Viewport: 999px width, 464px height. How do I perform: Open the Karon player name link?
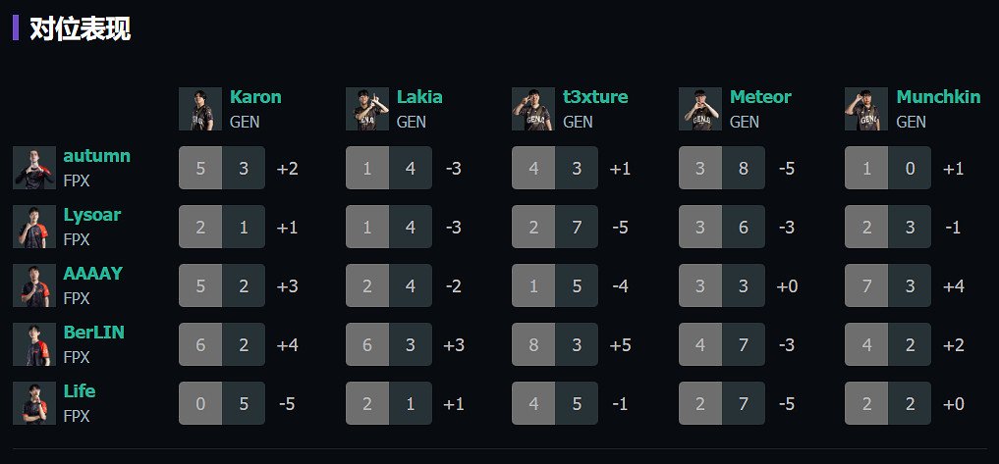(x=255, y=97)
